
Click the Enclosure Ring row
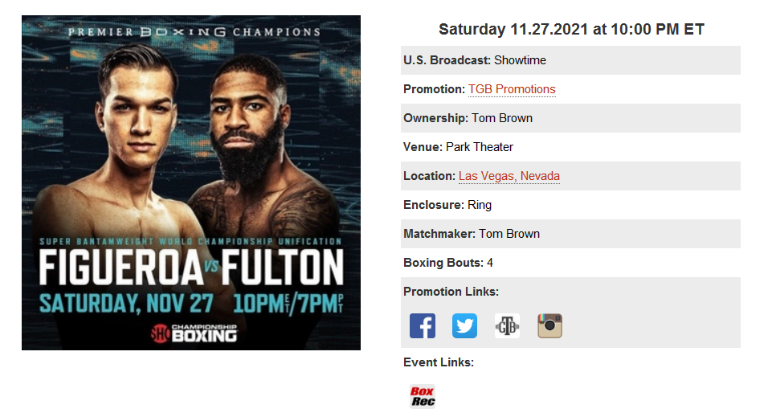pos(570,205)
